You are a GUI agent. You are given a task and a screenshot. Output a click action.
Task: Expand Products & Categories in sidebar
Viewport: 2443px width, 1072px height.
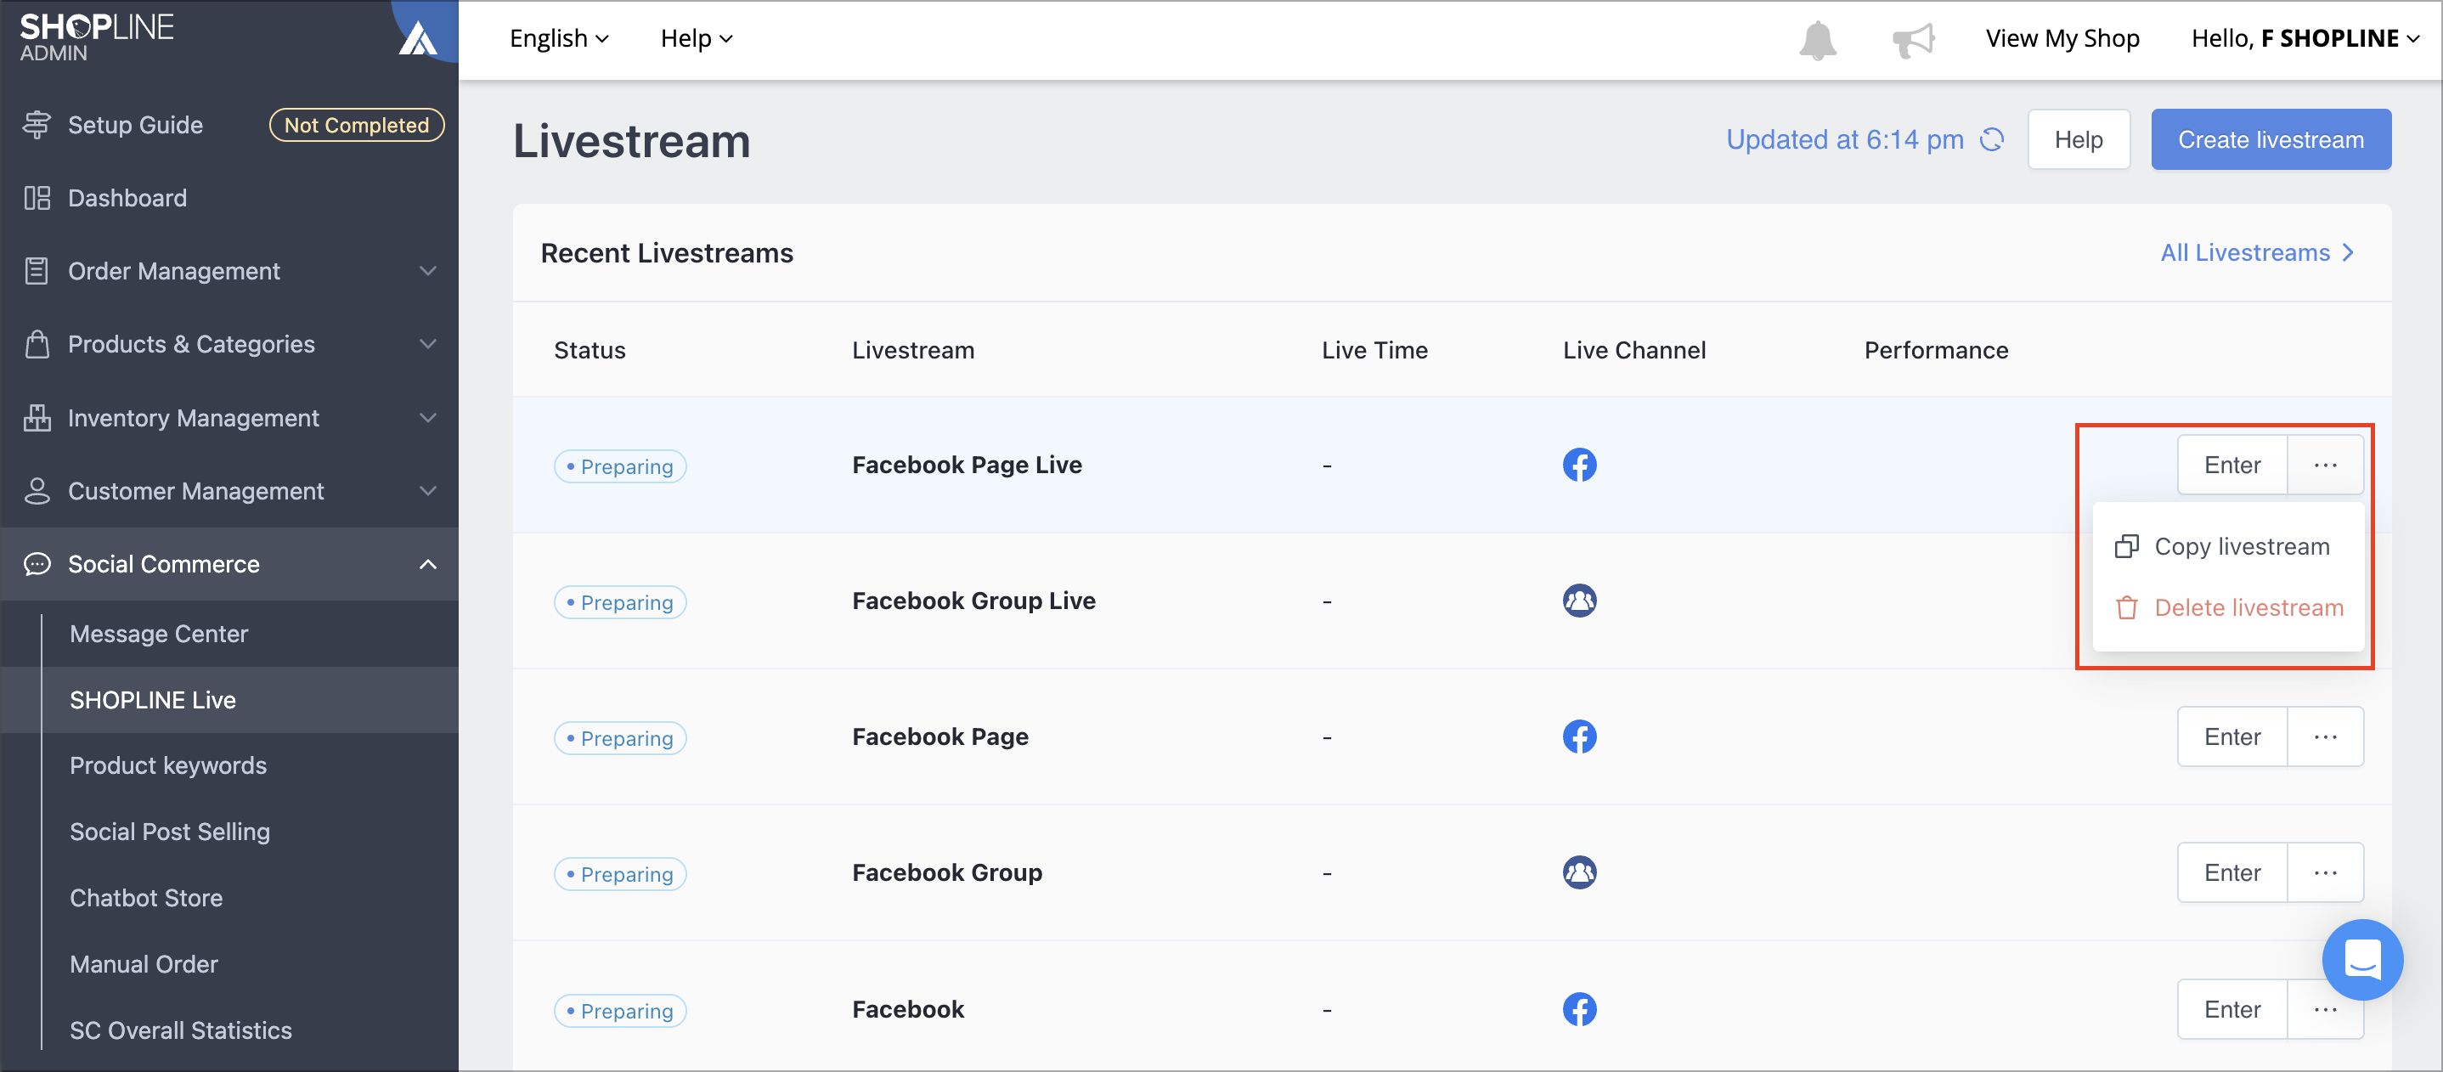[x=229, y=344]
